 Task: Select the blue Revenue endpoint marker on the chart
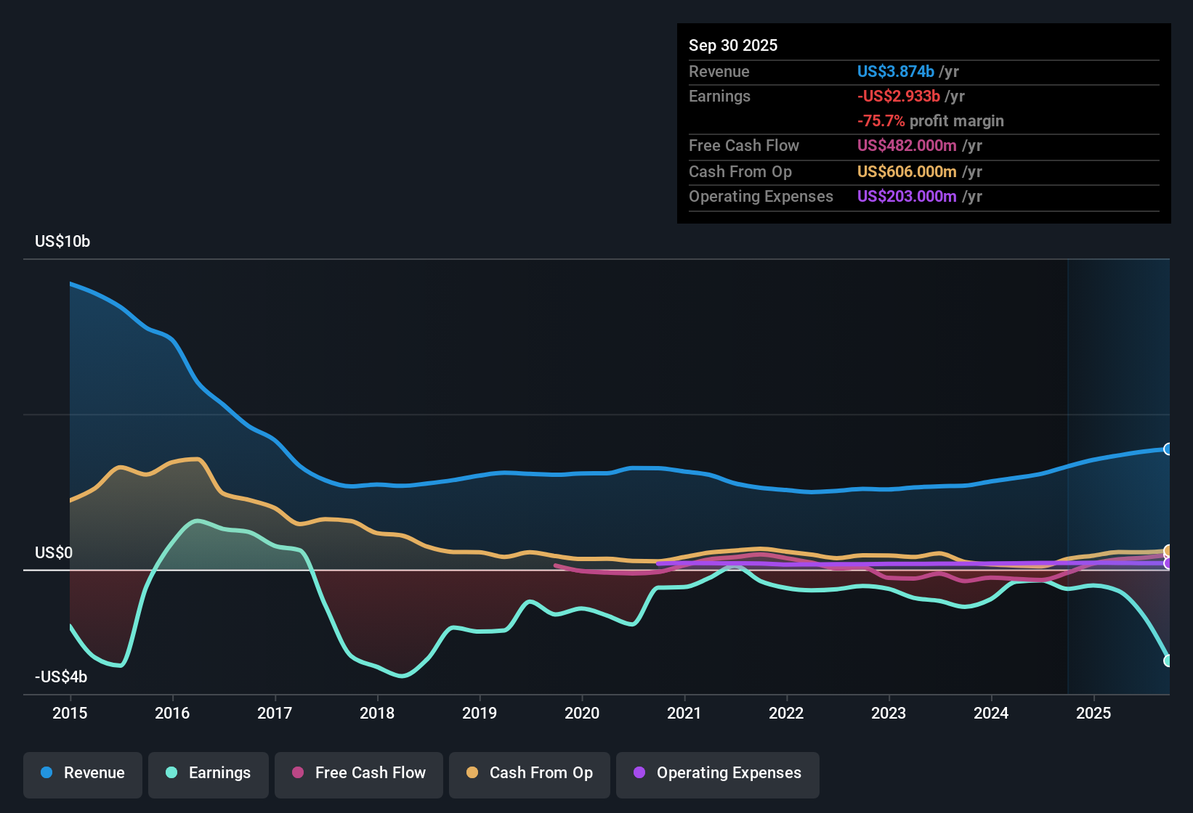(1168, 450)
